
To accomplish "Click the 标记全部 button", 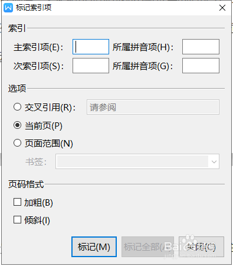I will point(147,246).
